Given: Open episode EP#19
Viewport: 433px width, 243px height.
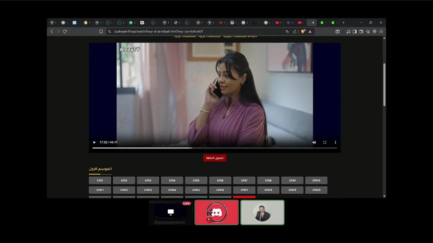Looking at the screenshot, I should pos(292,190).
